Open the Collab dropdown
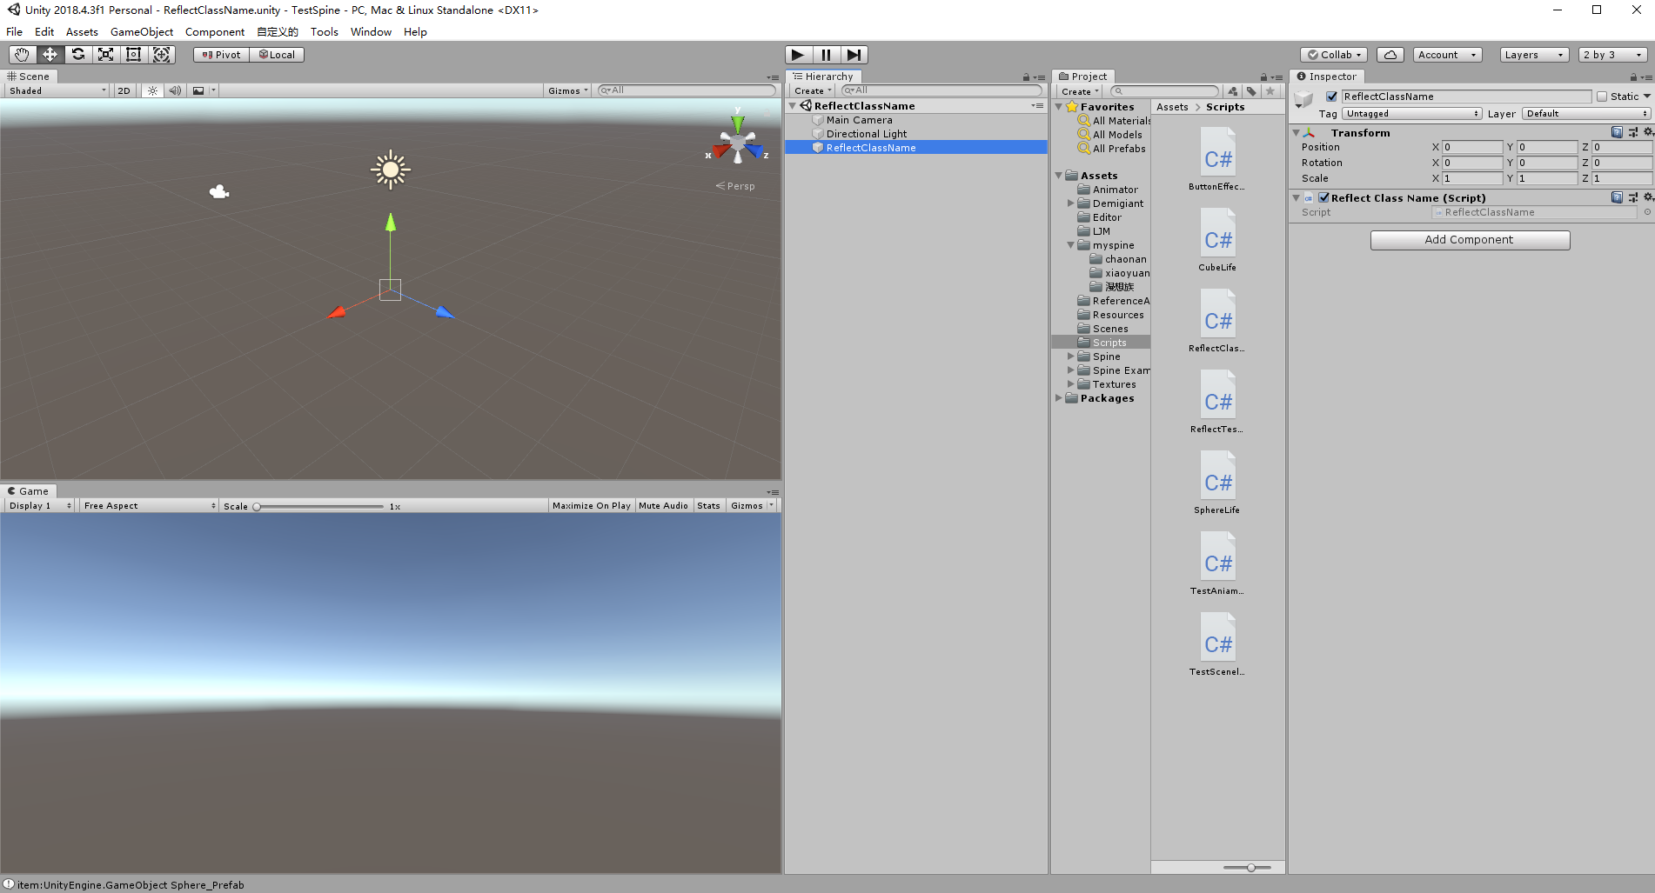 click(1335, 55)
